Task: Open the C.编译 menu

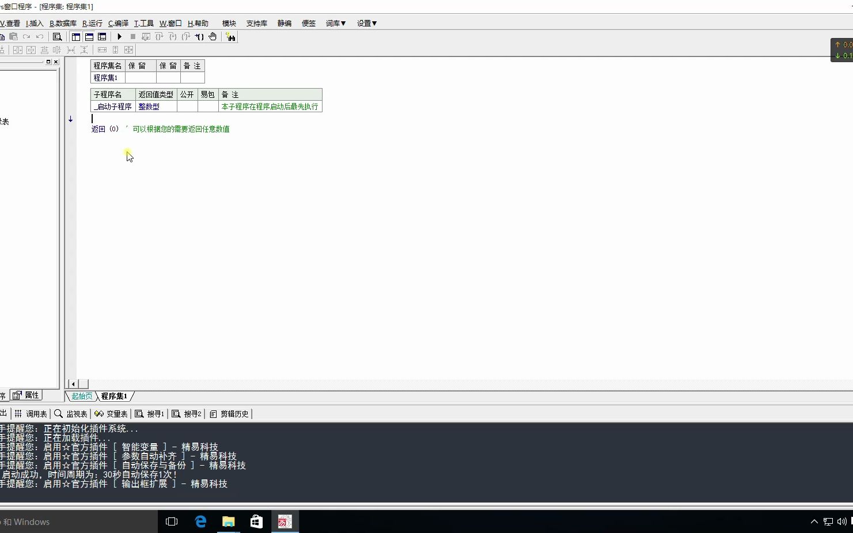Action: (118, 24)
